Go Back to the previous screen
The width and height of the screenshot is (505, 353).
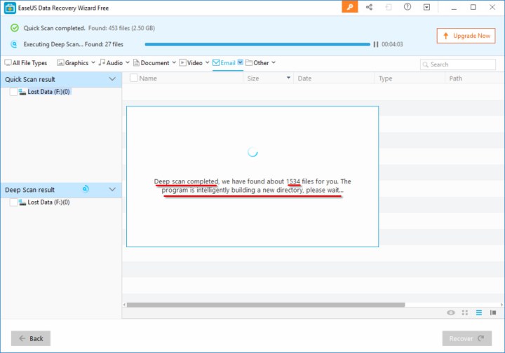tap(31, 338)
